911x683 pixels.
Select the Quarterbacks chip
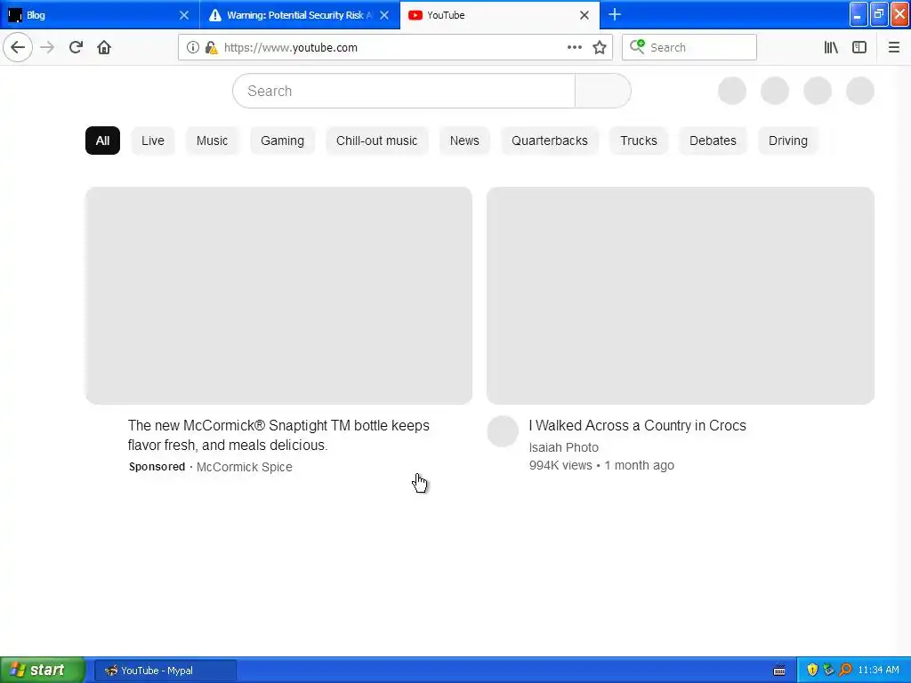coord(550,141)
